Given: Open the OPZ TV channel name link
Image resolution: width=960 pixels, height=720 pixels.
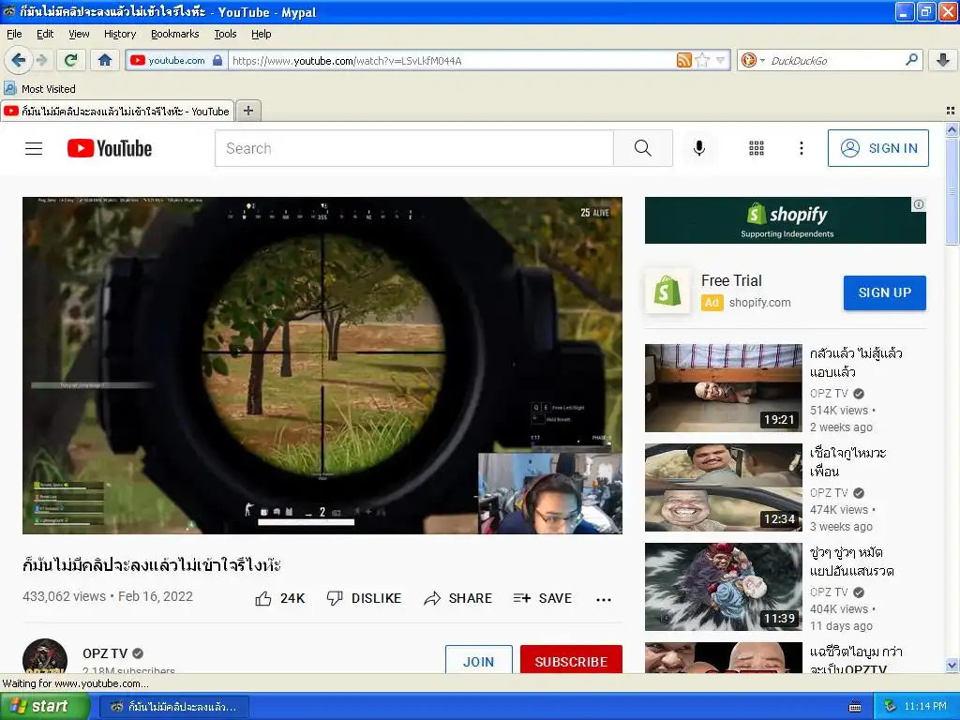Looking at the screenshot, I should coord(105,653).
